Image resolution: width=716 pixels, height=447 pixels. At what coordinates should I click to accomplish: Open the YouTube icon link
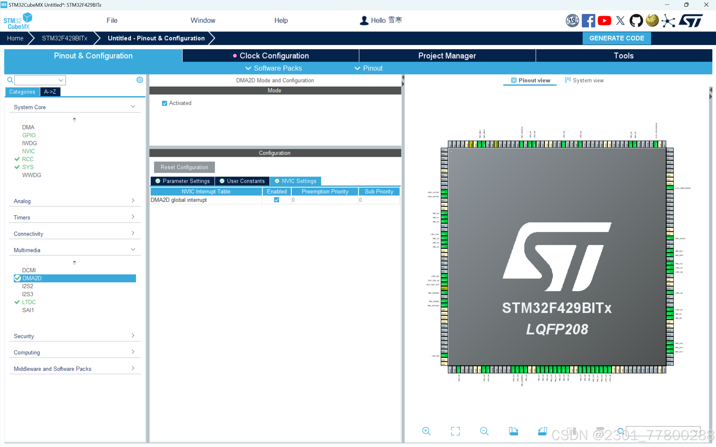tap(604, 20)
